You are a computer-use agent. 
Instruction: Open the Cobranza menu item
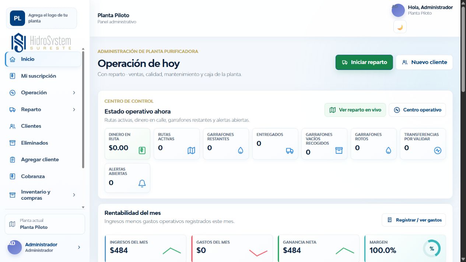(43, 176)
